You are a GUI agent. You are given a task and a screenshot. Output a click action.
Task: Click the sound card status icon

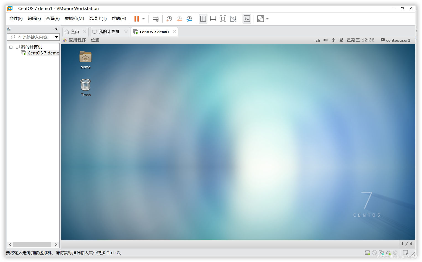coord(388,253)
